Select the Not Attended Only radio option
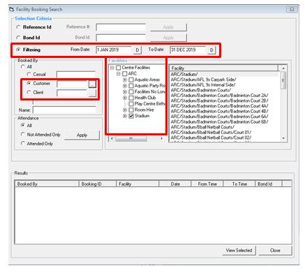This screenshot has width=305, height=275. (22, 135)
